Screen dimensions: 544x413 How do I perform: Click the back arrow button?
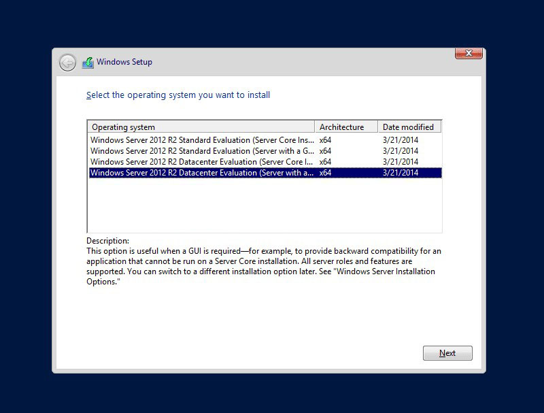click(67, 63)
